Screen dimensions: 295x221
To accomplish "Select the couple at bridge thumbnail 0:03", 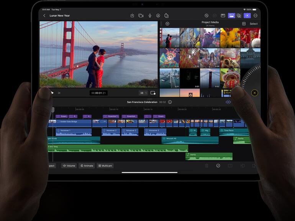I will click(x=169, y=38).
